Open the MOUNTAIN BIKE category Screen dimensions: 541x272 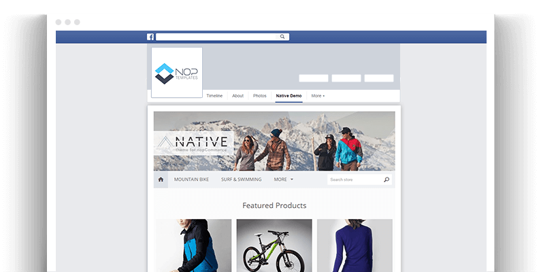click(191, 180)
